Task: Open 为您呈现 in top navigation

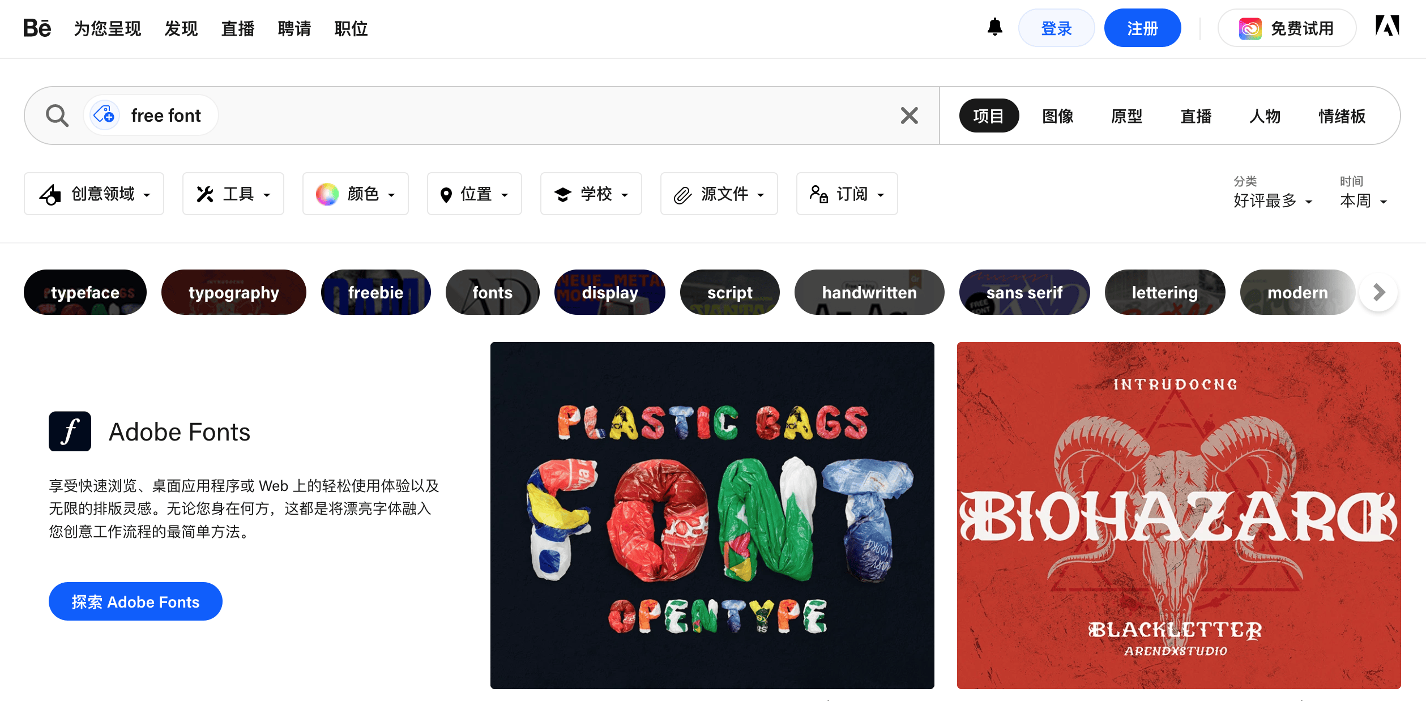Action: pos(108,28)
